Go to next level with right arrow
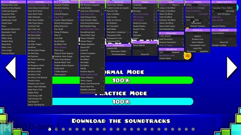This screenshot has height=135, width=241. (232, 67)
